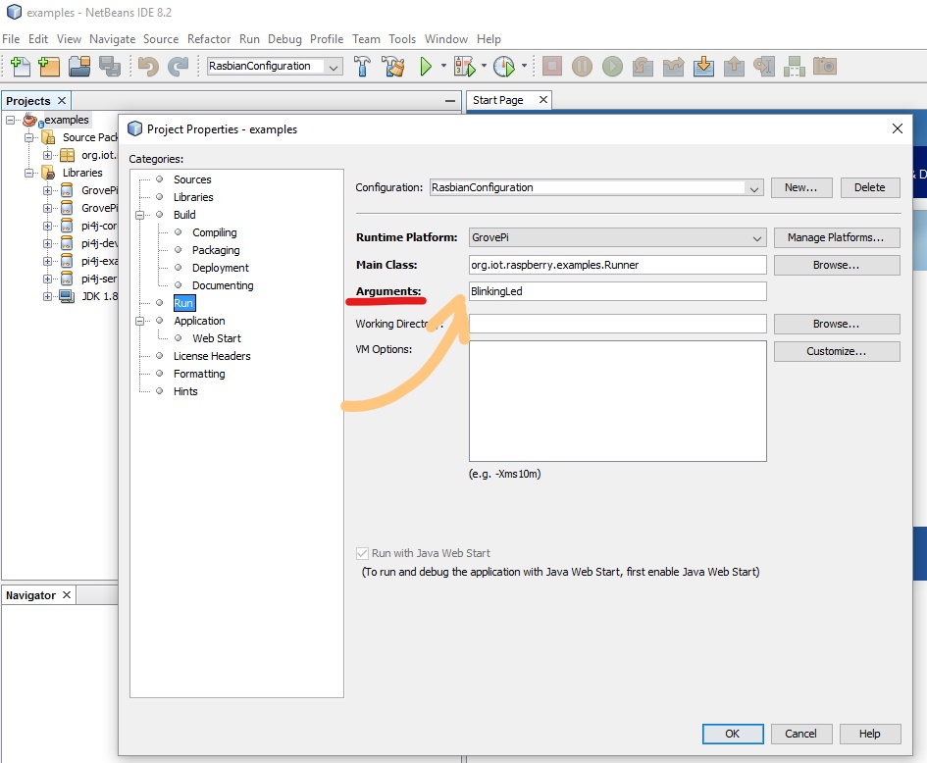Click the Continue debugger toolbar icon
The image size is (927, 763).
tap(612, 66)
